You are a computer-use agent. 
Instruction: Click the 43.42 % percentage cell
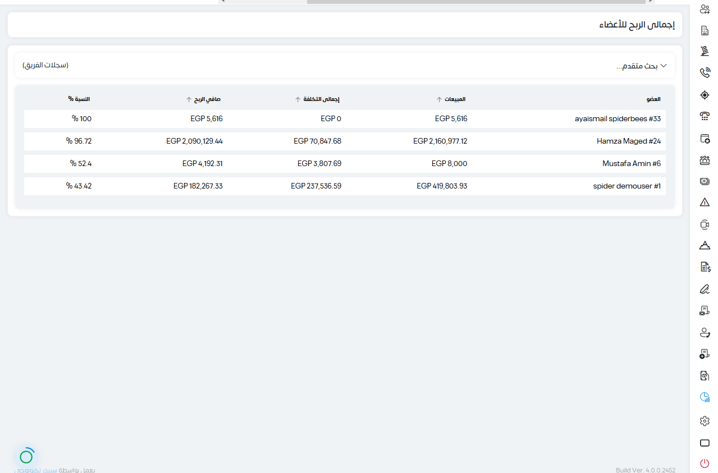tap(79, 186)
